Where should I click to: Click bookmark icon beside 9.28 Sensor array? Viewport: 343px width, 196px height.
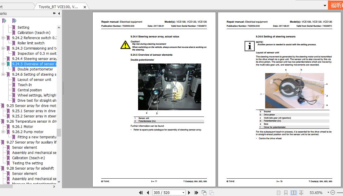pyautogui.click(x=3, y=168)
